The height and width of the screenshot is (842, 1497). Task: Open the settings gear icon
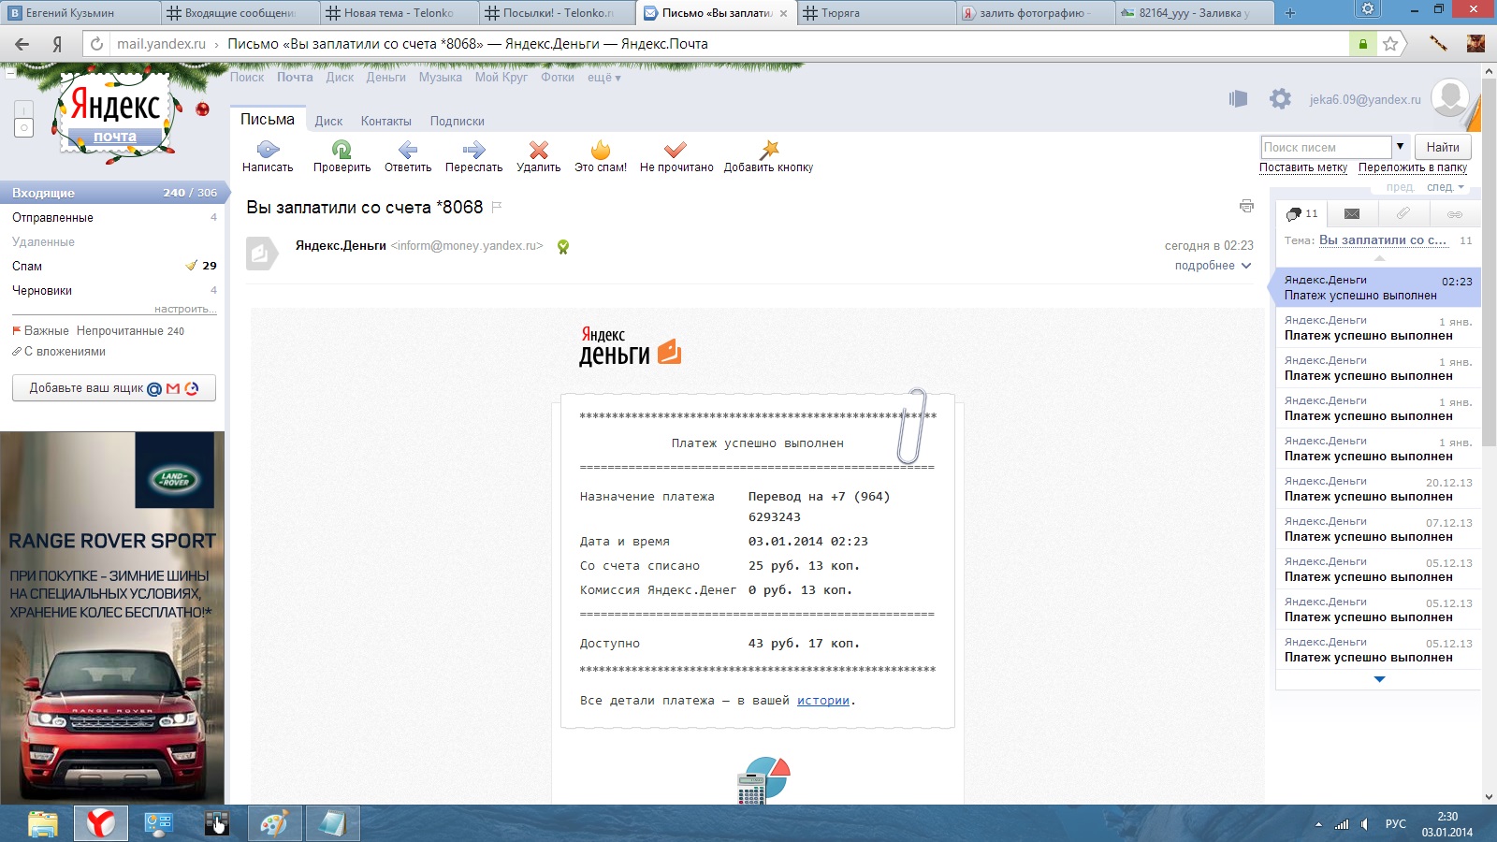1280,98
